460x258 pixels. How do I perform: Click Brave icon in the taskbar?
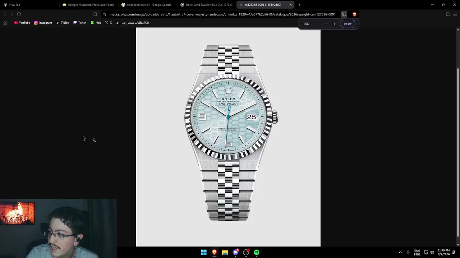click(214, 252)
